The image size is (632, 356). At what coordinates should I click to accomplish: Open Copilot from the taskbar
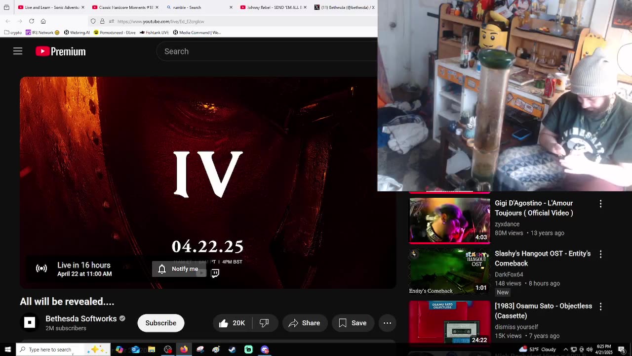[x=119, y=350]
